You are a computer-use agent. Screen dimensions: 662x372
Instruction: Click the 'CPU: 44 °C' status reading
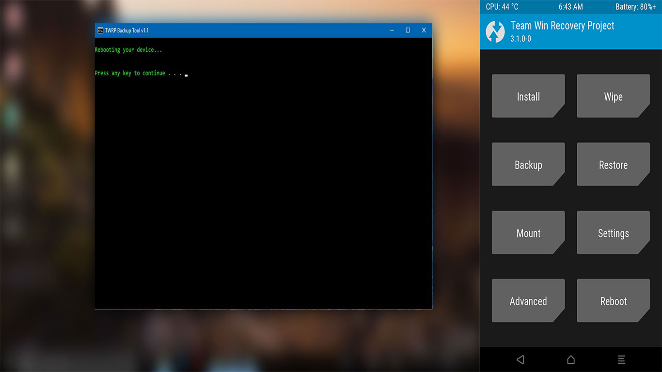(502, 7)
